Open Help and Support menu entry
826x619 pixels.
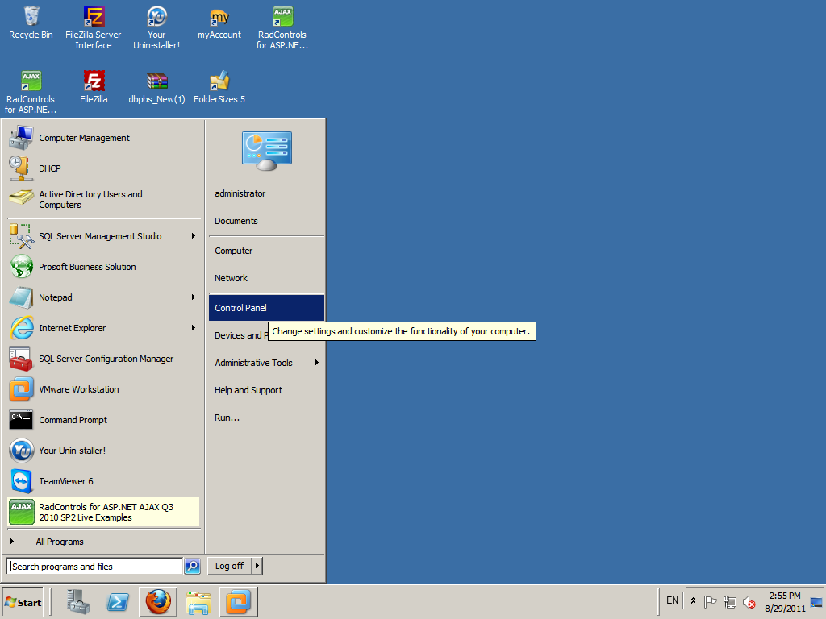coord(266,390)
